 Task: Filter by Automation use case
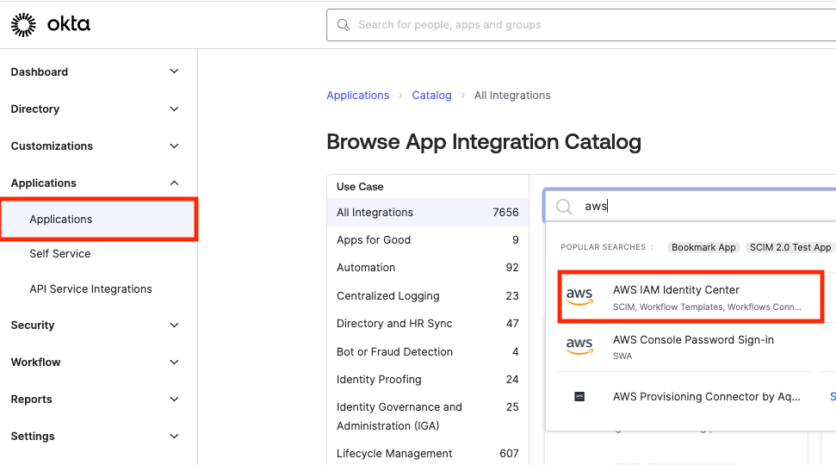(428, 268)
